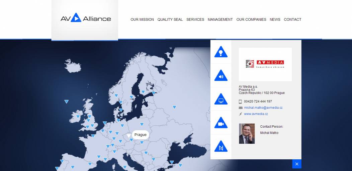Viewport: 352px width, 171px height.
Task: Click the lightning bolt icon beside website
Action: 241,114
